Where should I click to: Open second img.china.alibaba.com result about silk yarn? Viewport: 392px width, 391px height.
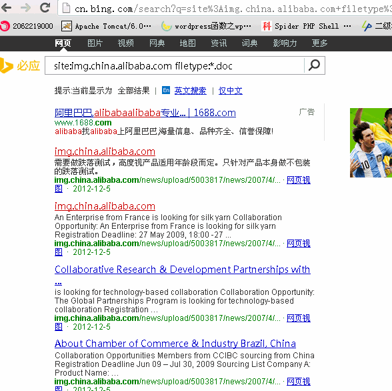pos(105,206)
